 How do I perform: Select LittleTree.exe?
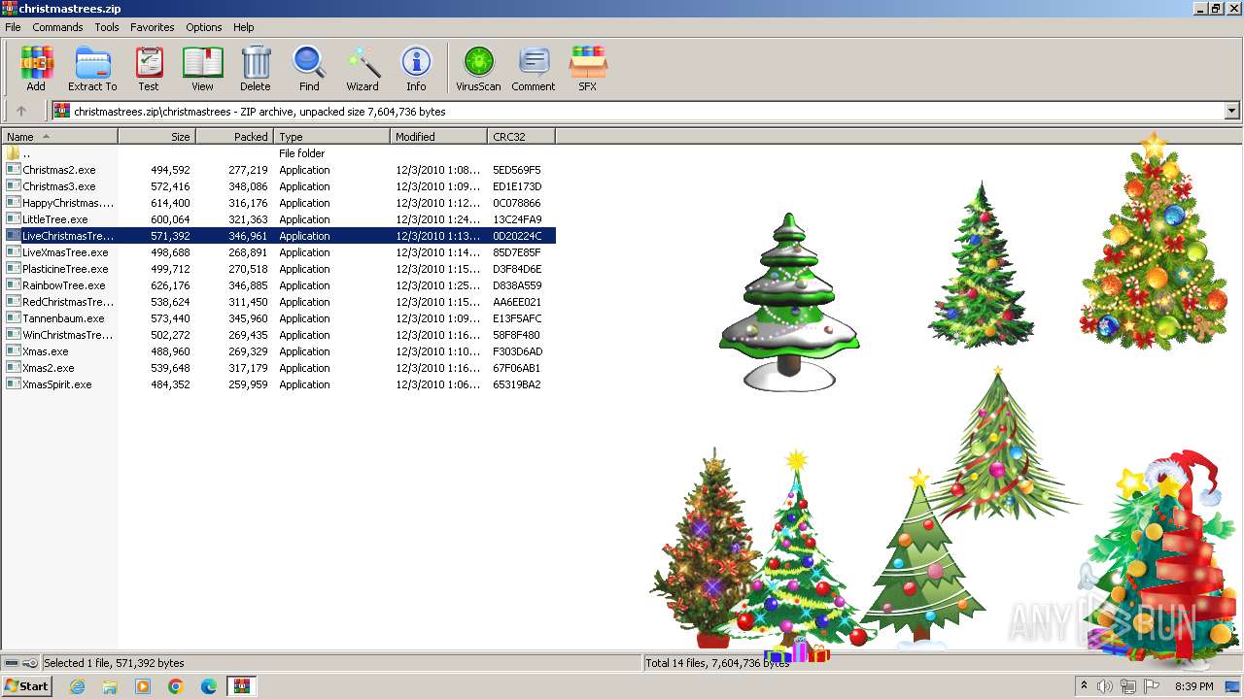278,219
